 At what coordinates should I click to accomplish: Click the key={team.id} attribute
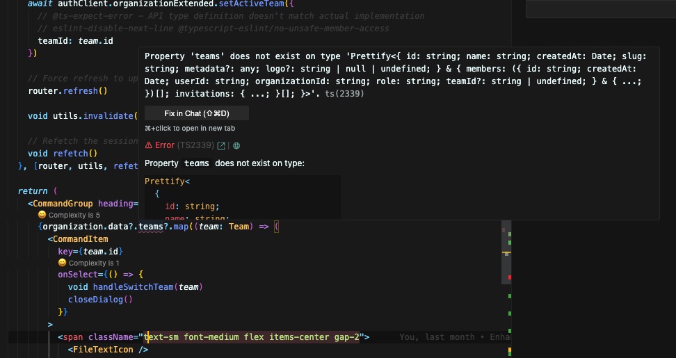[90, 251]
